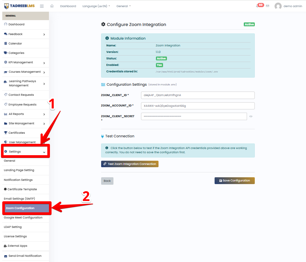The height and width of the screenshot is (262, 306).
Task: Open Dashboard from top navigation
Action: point(68,6)
